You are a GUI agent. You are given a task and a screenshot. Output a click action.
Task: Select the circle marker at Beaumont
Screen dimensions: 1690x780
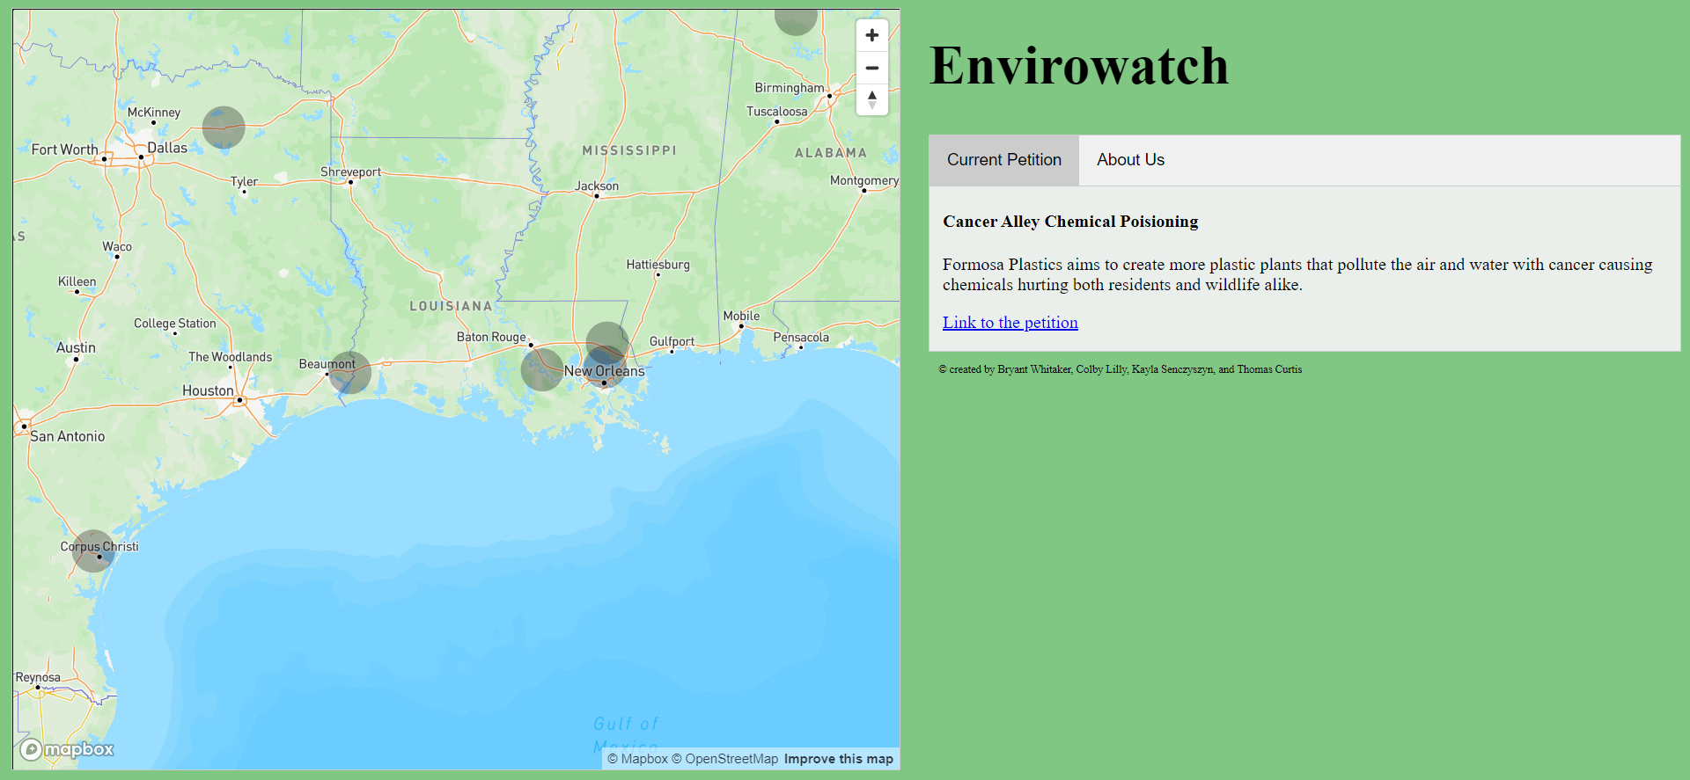(349, 372)
